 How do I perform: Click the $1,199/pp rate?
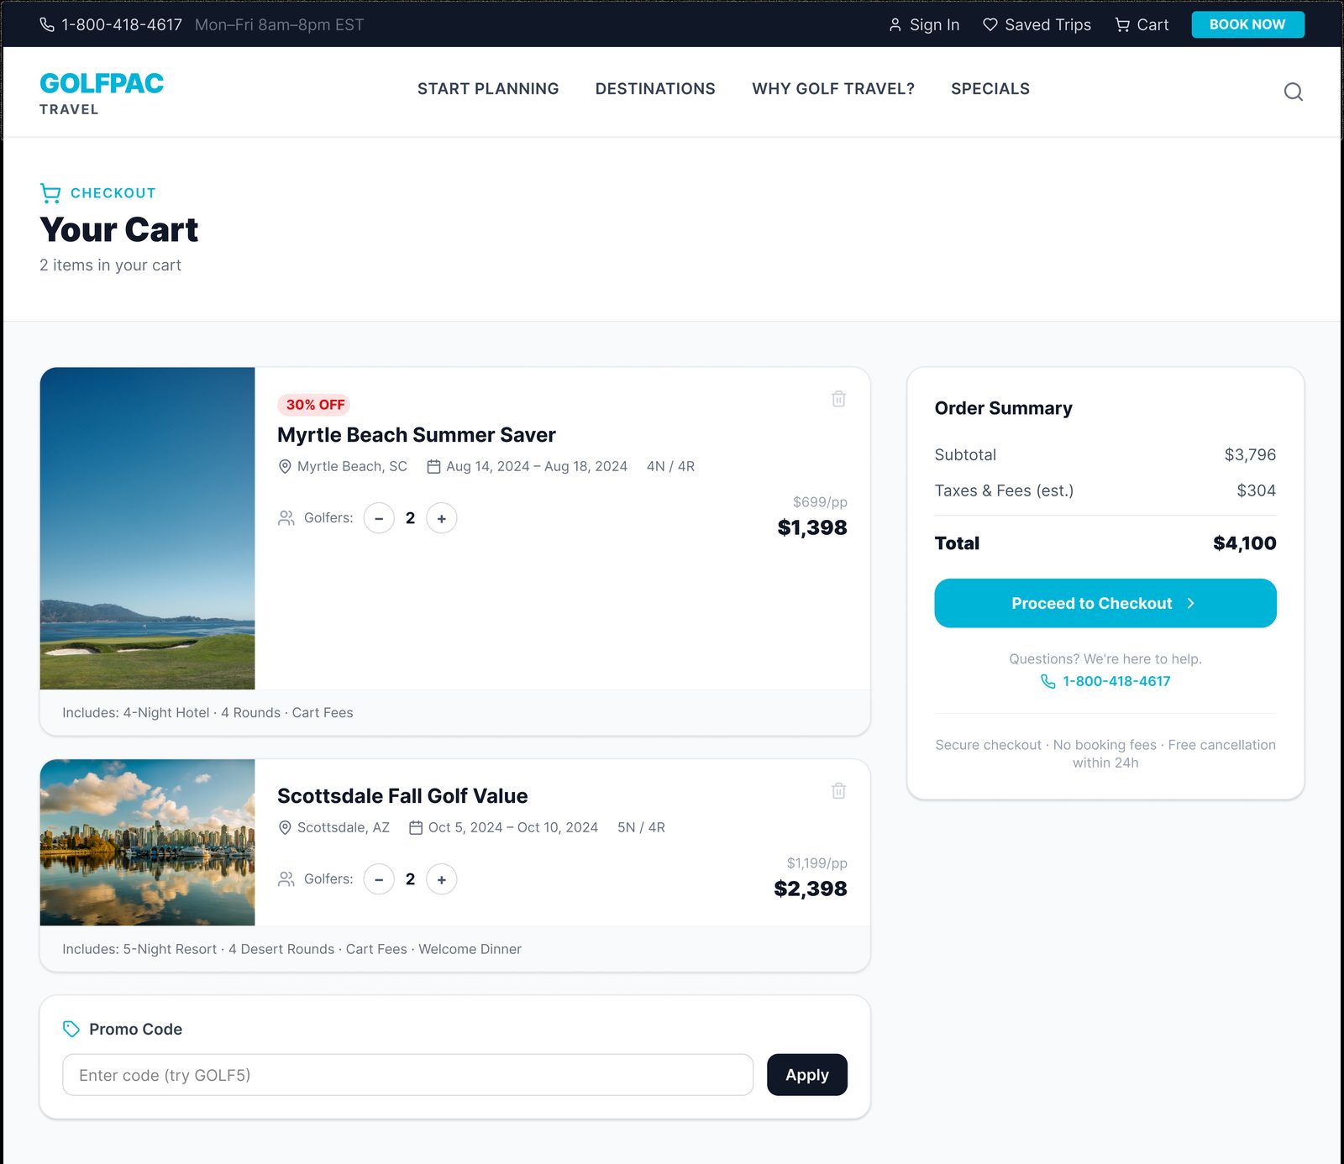(816, 863)
